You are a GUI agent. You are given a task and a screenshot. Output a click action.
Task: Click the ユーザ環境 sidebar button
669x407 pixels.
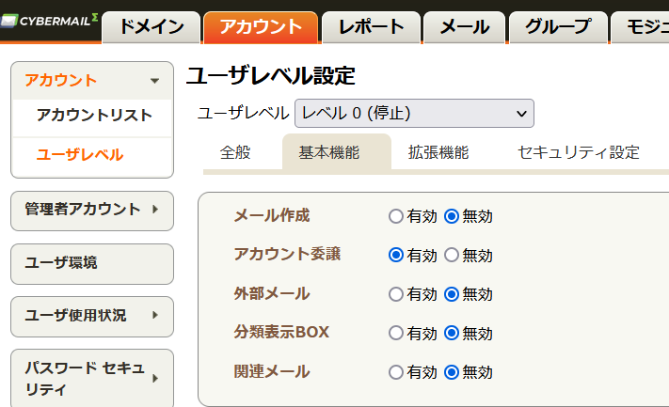click(92, 264)
